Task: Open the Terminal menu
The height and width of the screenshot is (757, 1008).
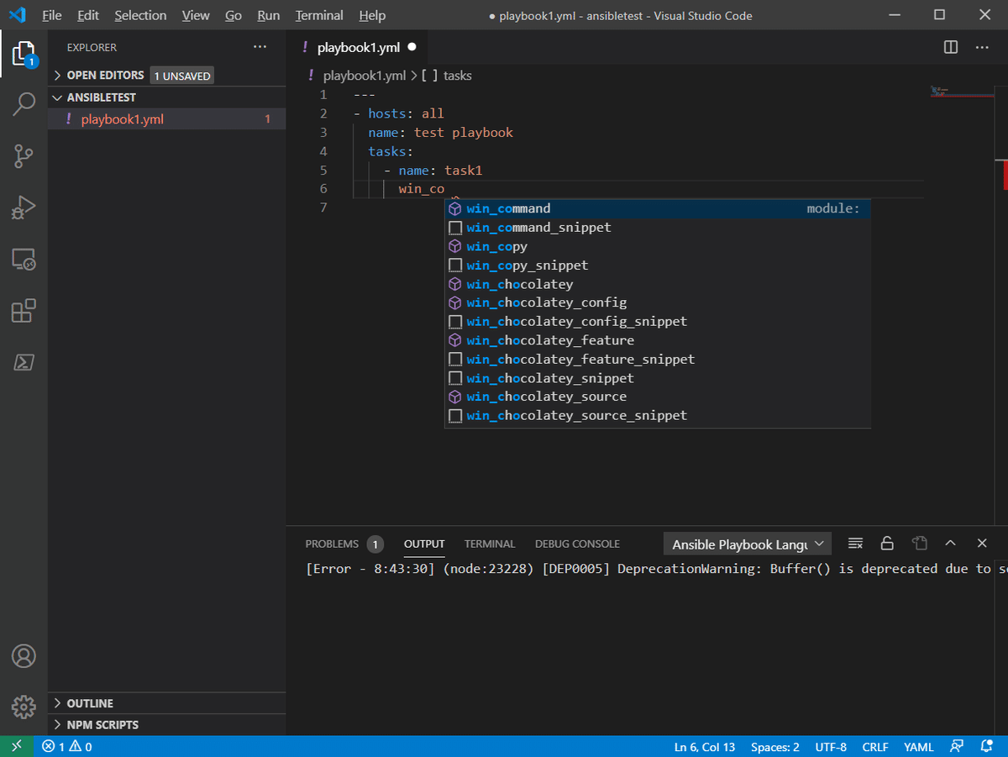Action: click(319, 15)
